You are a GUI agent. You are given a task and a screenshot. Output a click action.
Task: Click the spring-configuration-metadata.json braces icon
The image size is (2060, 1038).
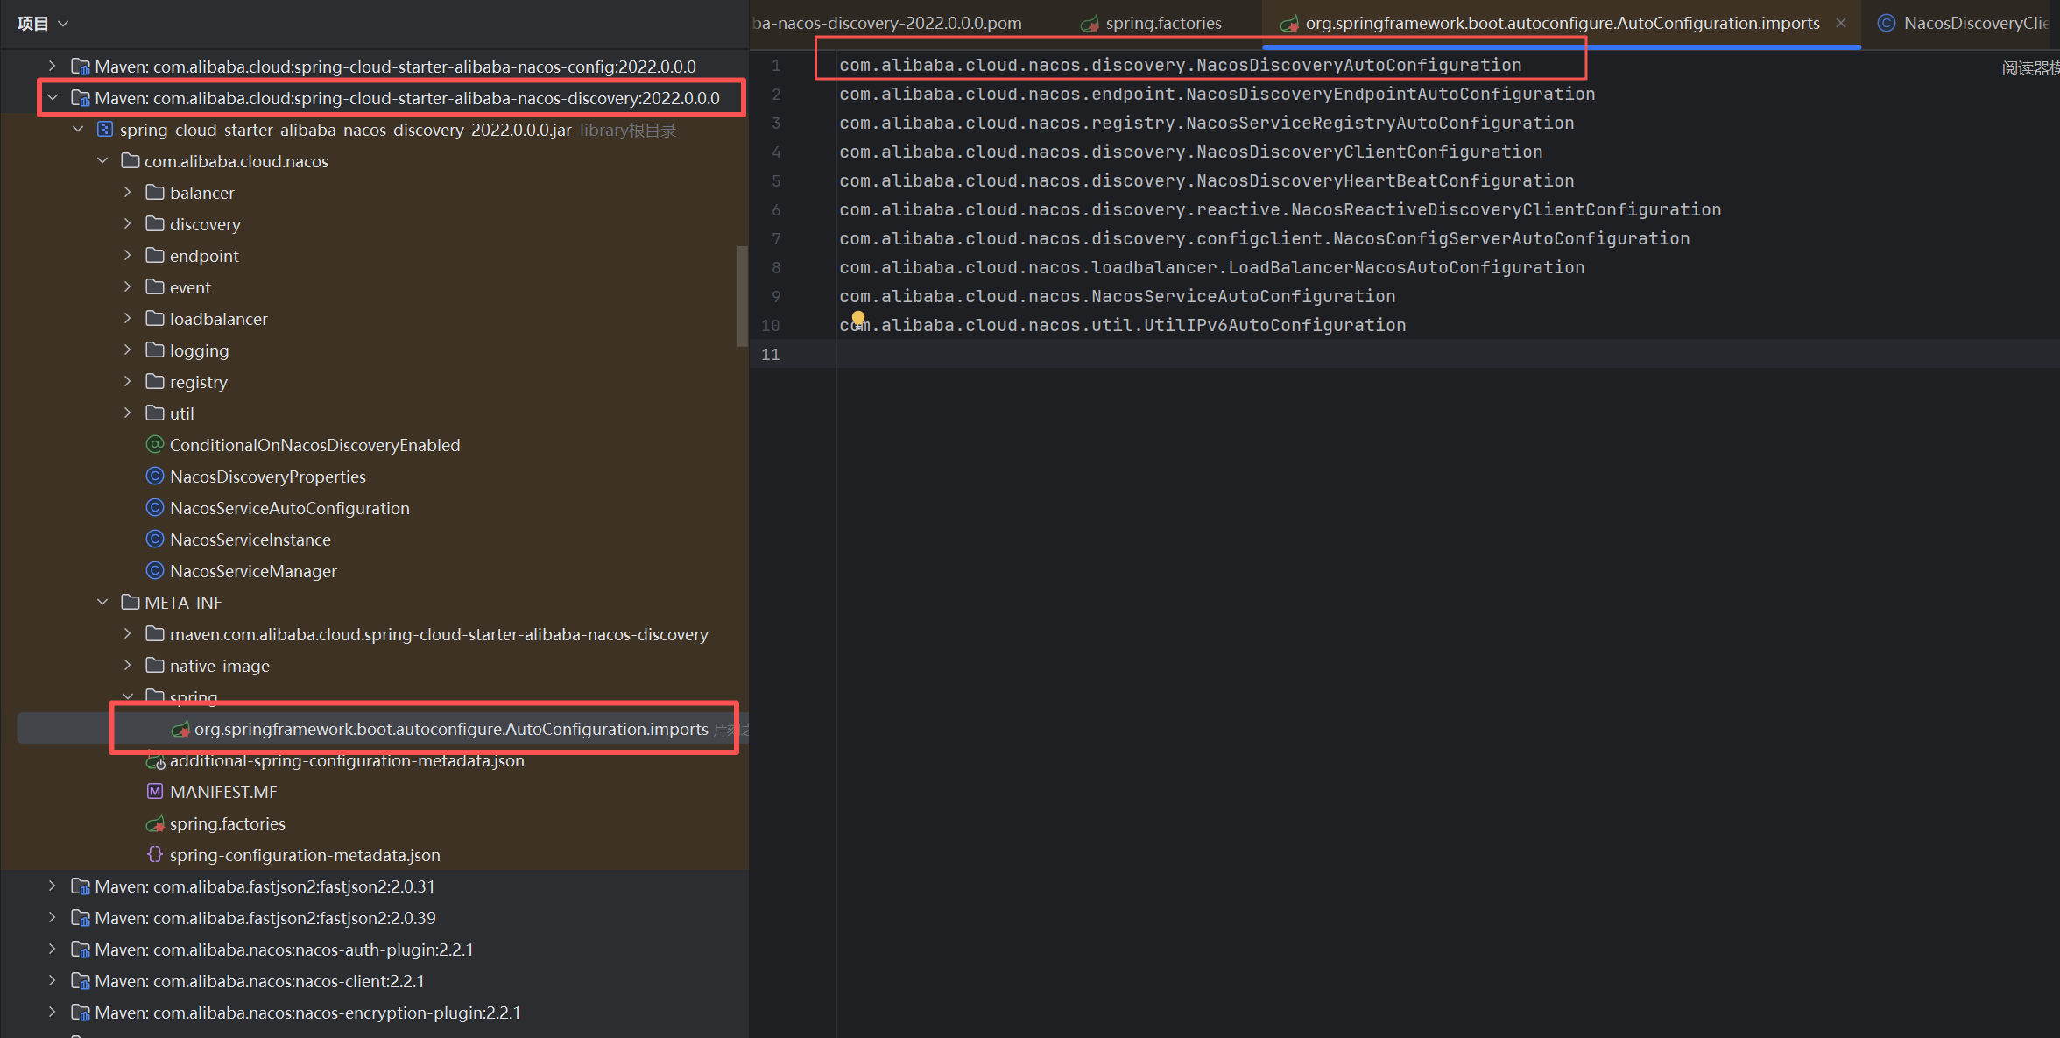[155, 854]
